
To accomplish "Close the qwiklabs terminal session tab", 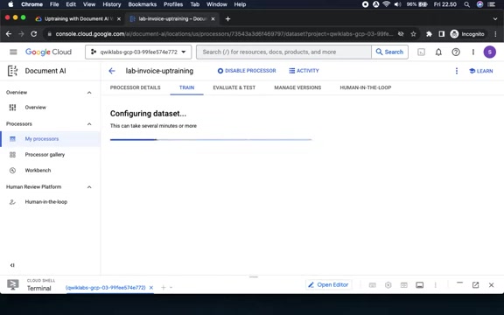I will [151, 287].
